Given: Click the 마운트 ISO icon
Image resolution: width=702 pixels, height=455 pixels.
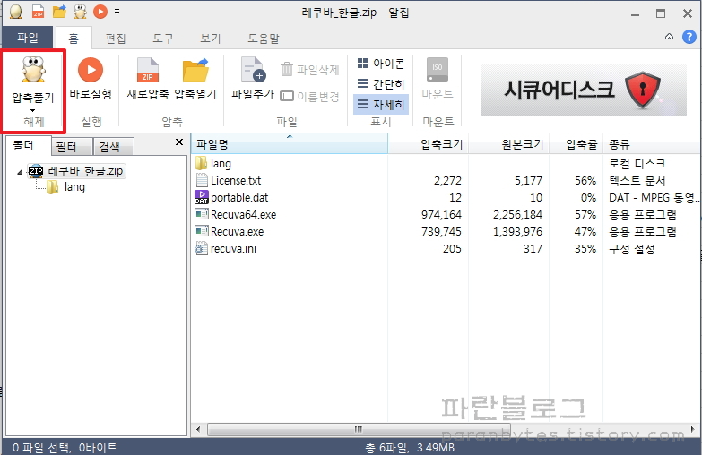Looking at the screenshot, I should pyautogui.click(x=438, y=70).
